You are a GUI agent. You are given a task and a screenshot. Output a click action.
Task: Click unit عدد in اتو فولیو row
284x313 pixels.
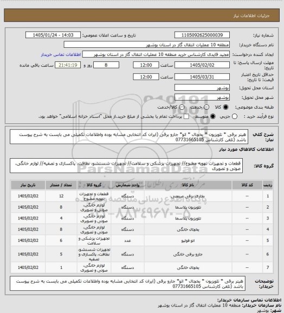coord(127,241)
